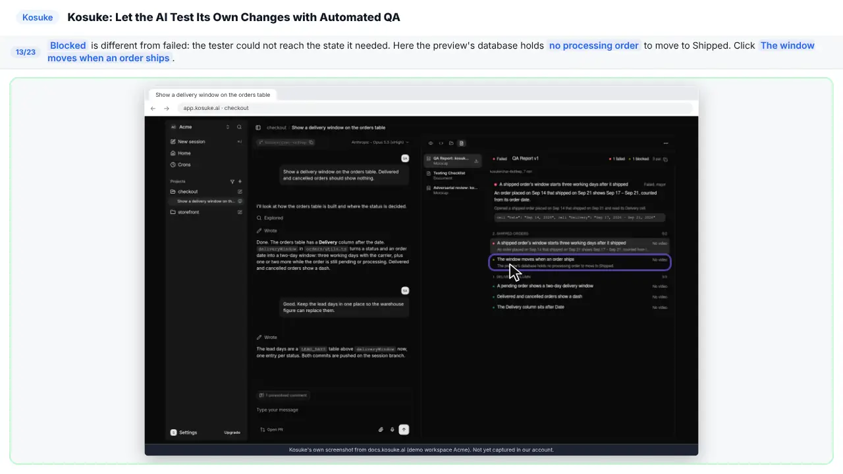The image size is (843, 474).
Task: Click the attachment paperclip icon
Action: 381,429
